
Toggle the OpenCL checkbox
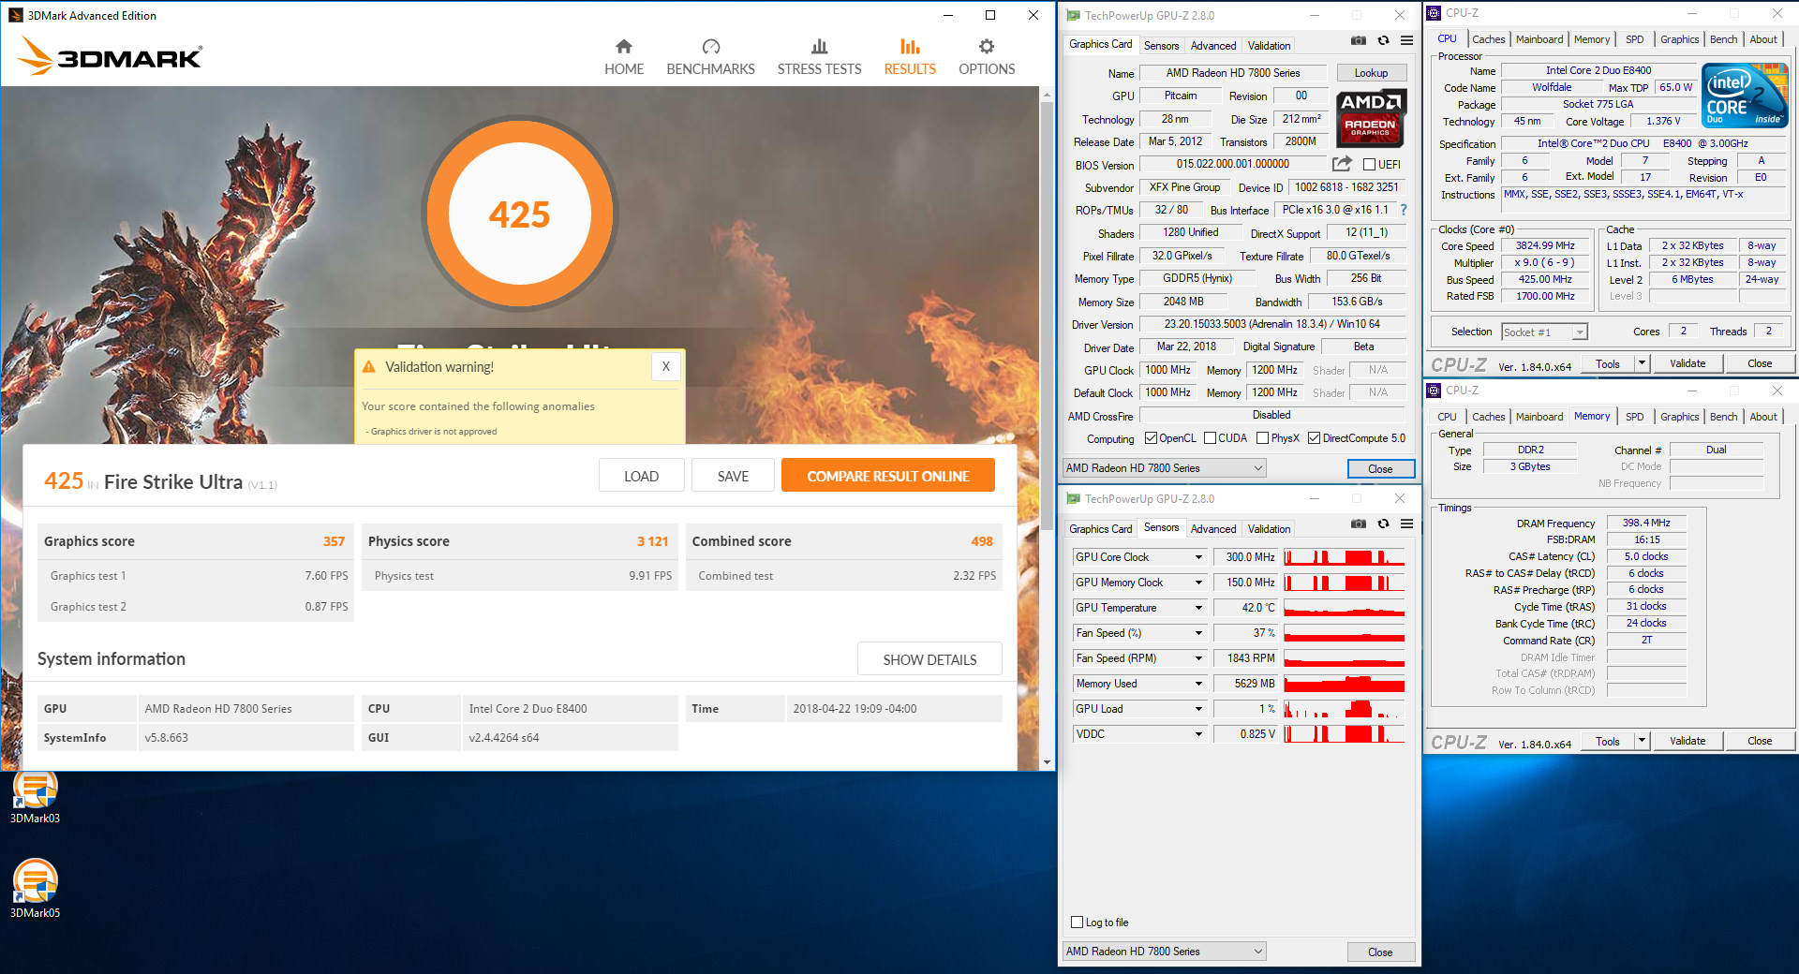[1151, 438]
